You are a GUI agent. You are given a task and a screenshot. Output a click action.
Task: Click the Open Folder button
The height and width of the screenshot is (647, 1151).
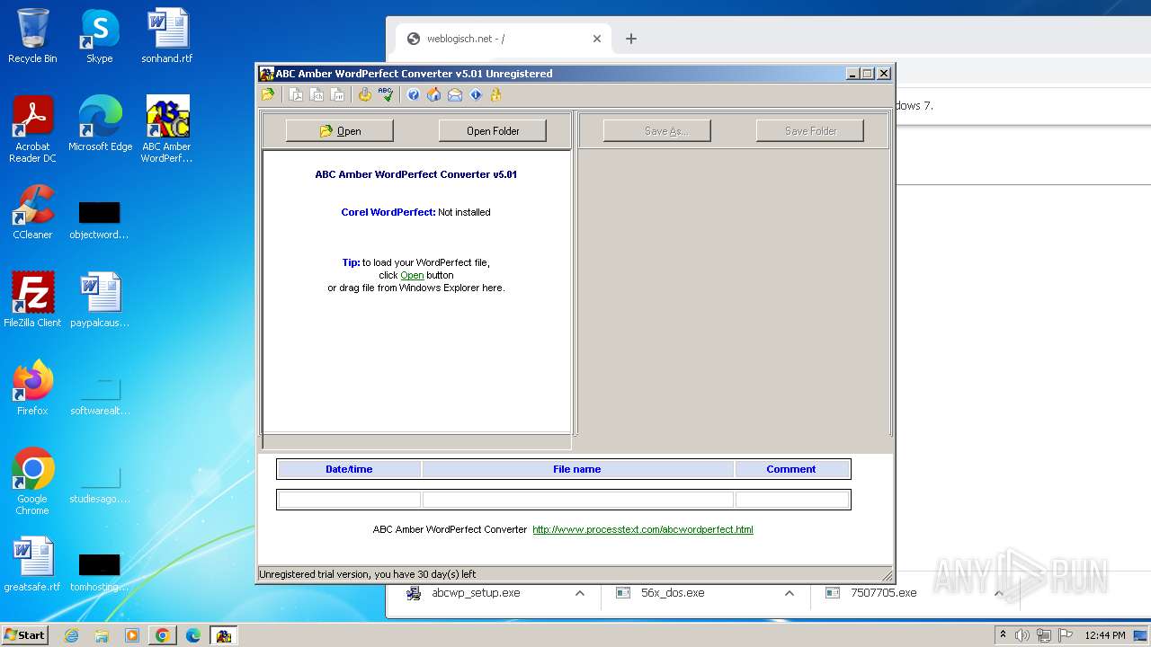[492, 131]
